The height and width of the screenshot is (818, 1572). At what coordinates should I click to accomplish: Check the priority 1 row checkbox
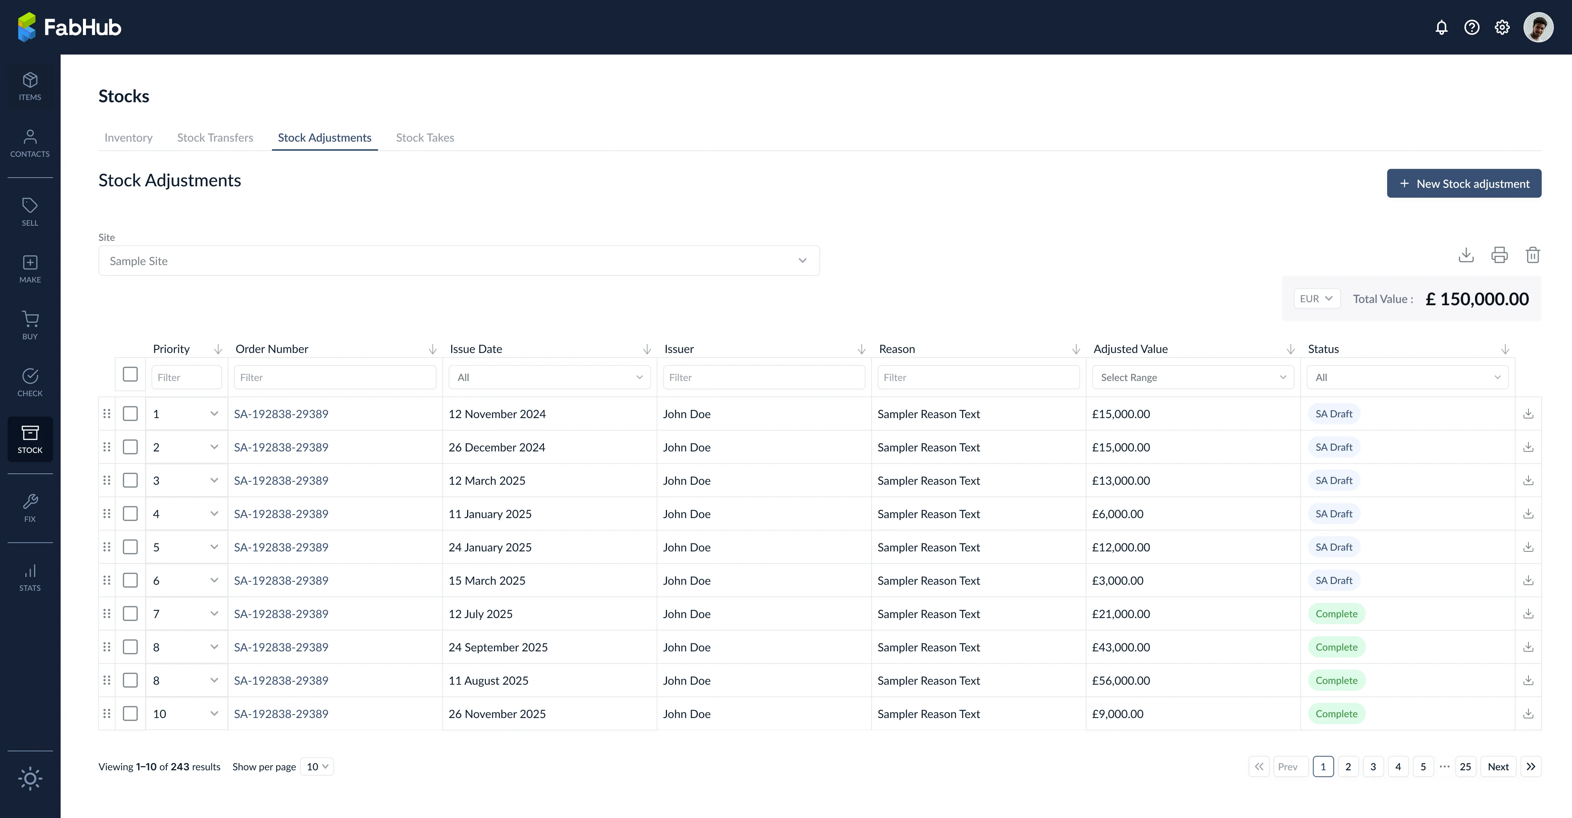(130, 414)
